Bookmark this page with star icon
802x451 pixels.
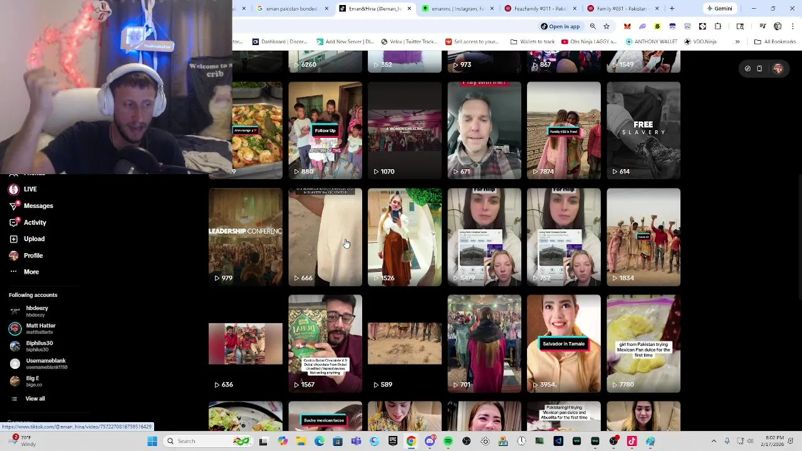click(x=607, y=26)
